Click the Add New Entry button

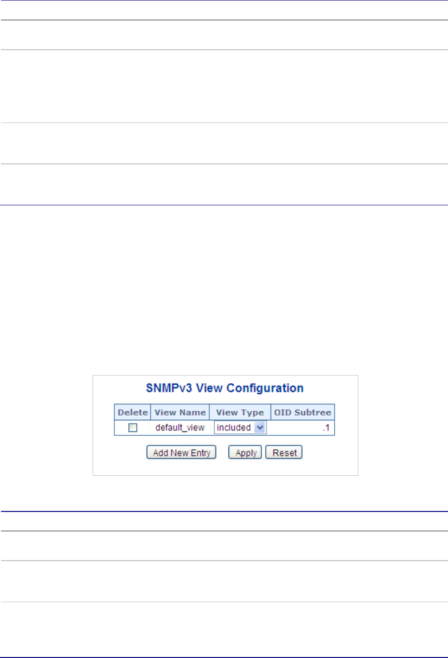pyautogui.click(x=181, y=453)
